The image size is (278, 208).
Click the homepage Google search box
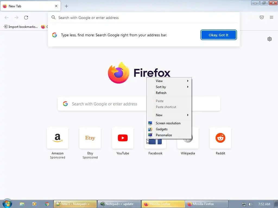102,104
